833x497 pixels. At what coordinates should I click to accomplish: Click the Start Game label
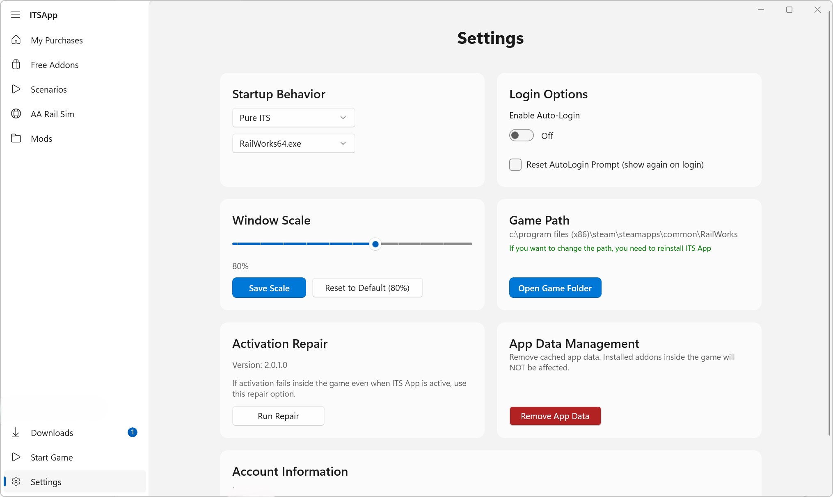tap(52, 457)
